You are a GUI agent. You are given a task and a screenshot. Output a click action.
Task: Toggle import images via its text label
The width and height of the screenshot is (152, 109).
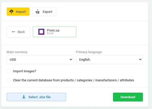click(25, 71)
